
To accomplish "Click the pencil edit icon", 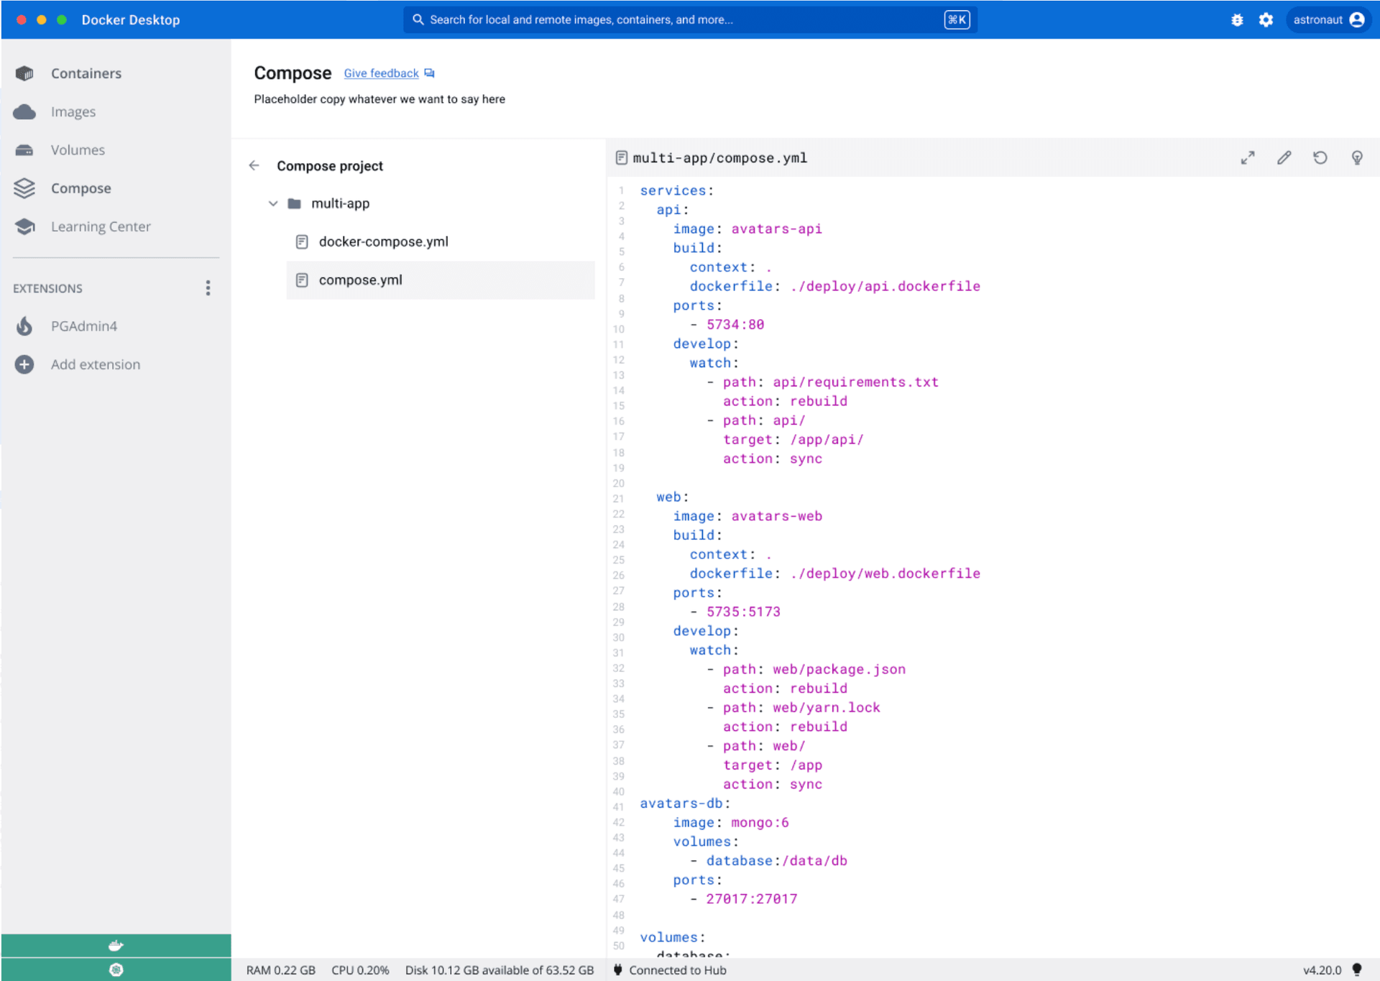I will 1284,158.
